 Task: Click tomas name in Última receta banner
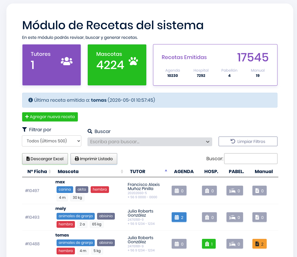click(x=99, y=100)
